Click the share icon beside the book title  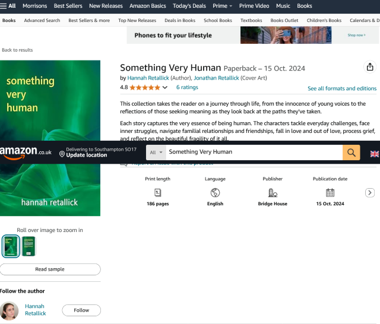(x=370, y=67)
